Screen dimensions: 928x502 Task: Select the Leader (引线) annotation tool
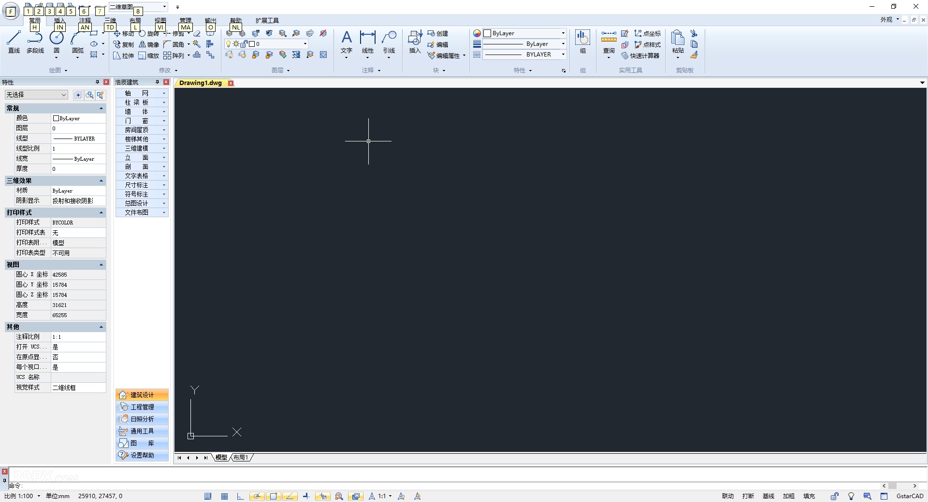click(x=389, y=43)
